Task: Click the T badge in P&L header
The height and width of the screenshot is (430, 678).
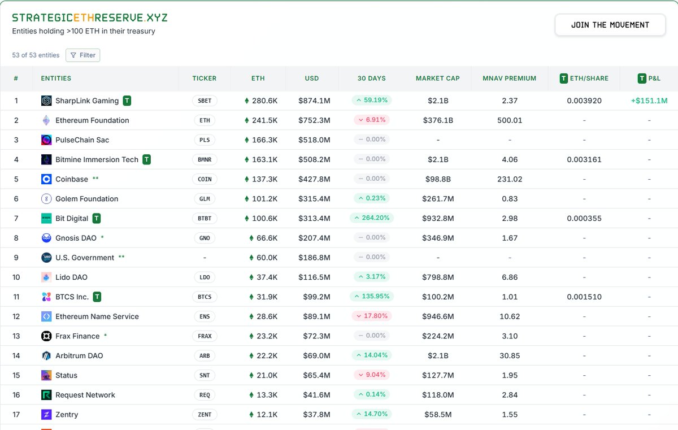Action: click(x=642, y=79)
